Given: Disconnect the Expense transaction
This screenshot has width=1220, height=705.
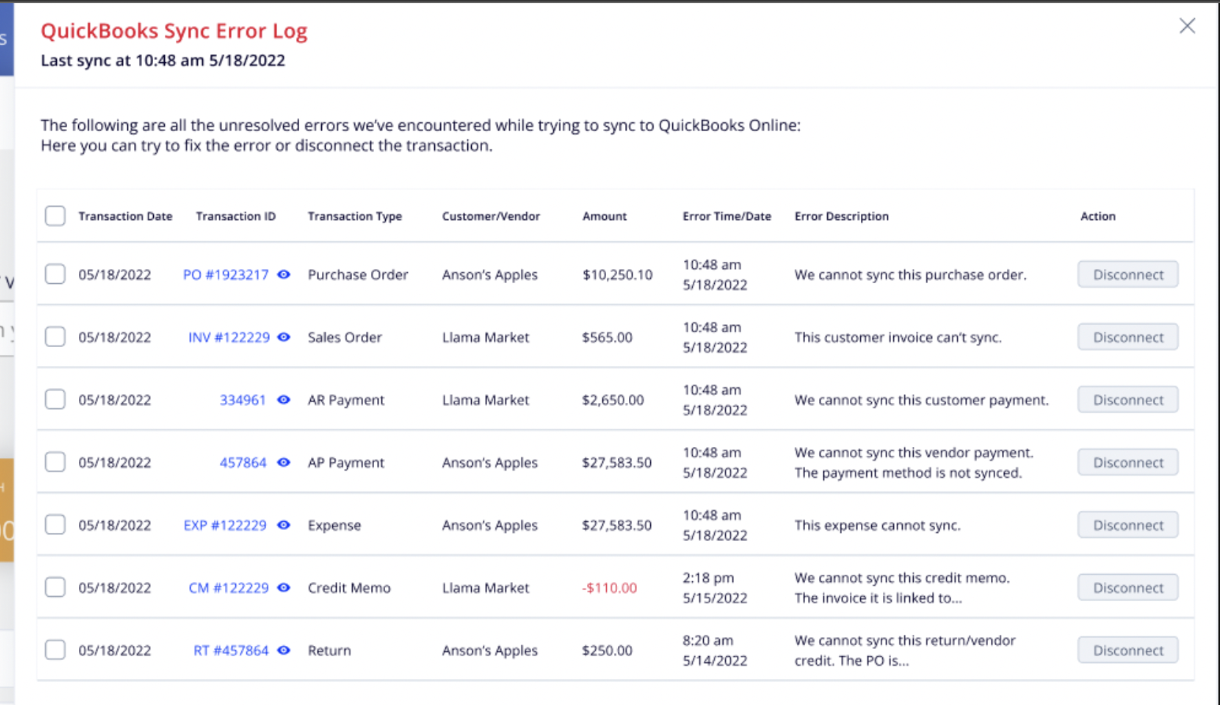Looking at the screenshot, I should point(1128,525).
